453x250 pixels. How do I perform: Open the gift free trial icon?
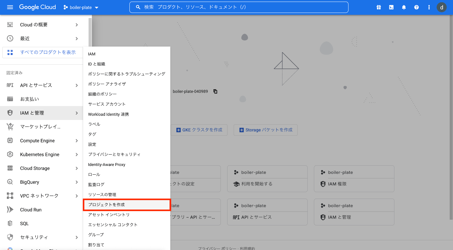[x=379, y=7]
